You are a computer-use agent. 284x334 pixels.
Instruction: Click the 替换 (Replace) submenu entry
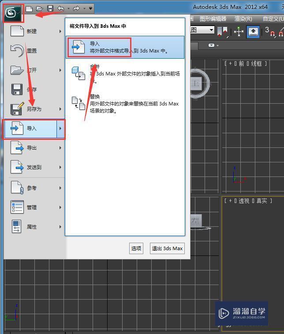click(x=125, y=104)
